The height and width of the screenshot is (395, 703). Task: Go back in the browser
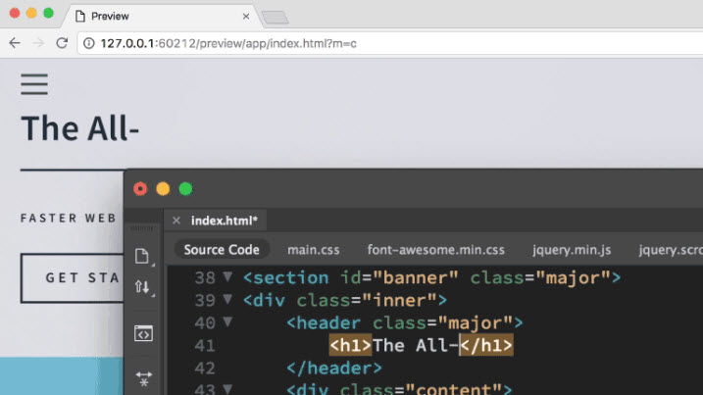tap(15, 43)
